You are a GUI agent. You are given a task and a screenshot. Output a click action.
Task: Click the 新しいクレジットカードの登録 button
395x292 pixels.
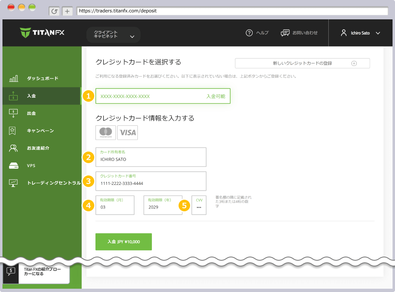302,63
